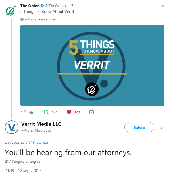Open the @TheOnion reply mention link
Screen dimensions: 173x175
39,142
